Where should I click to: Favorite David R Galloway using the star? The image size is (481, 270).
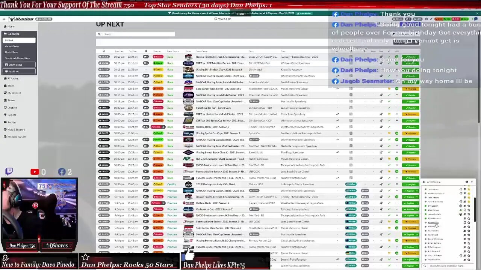(469, 239)
